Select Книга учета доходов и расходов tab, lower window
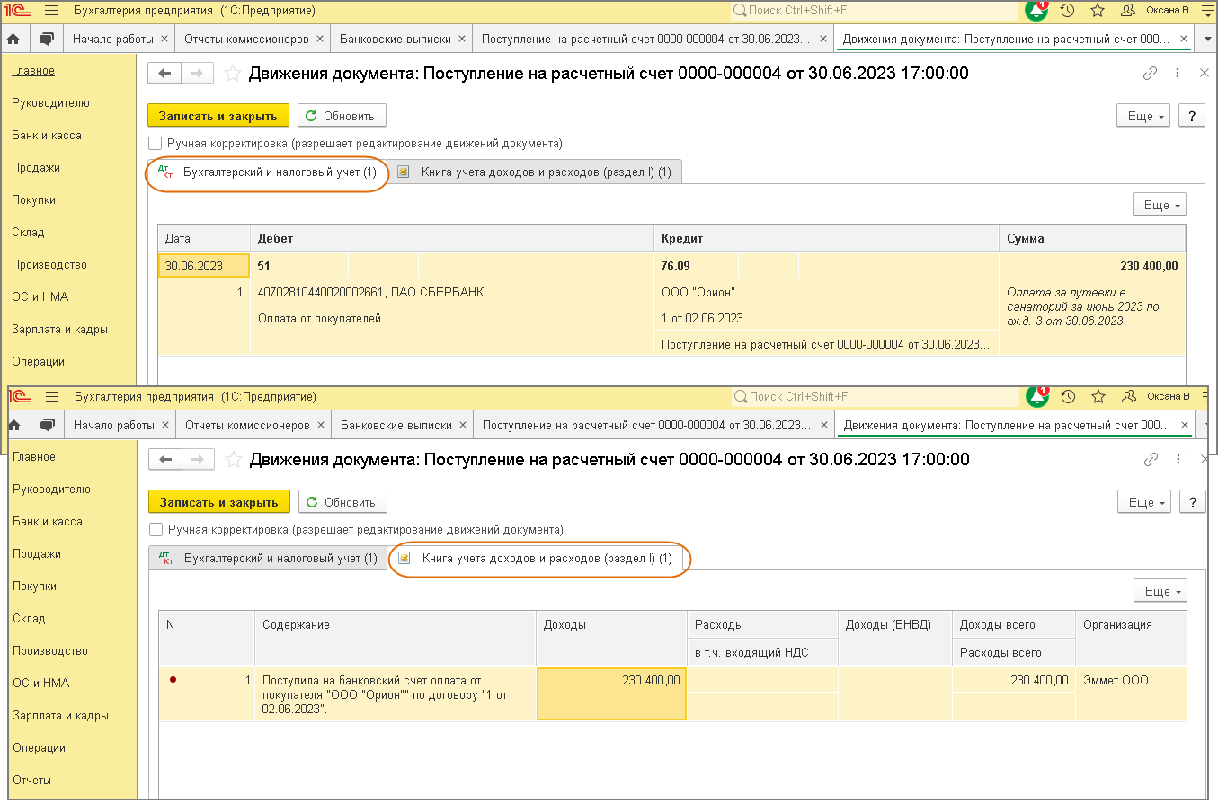 (x=536, y=558)
